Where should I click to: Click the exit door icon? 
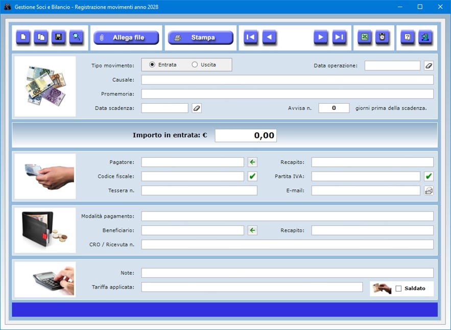(x=425, y=37)
